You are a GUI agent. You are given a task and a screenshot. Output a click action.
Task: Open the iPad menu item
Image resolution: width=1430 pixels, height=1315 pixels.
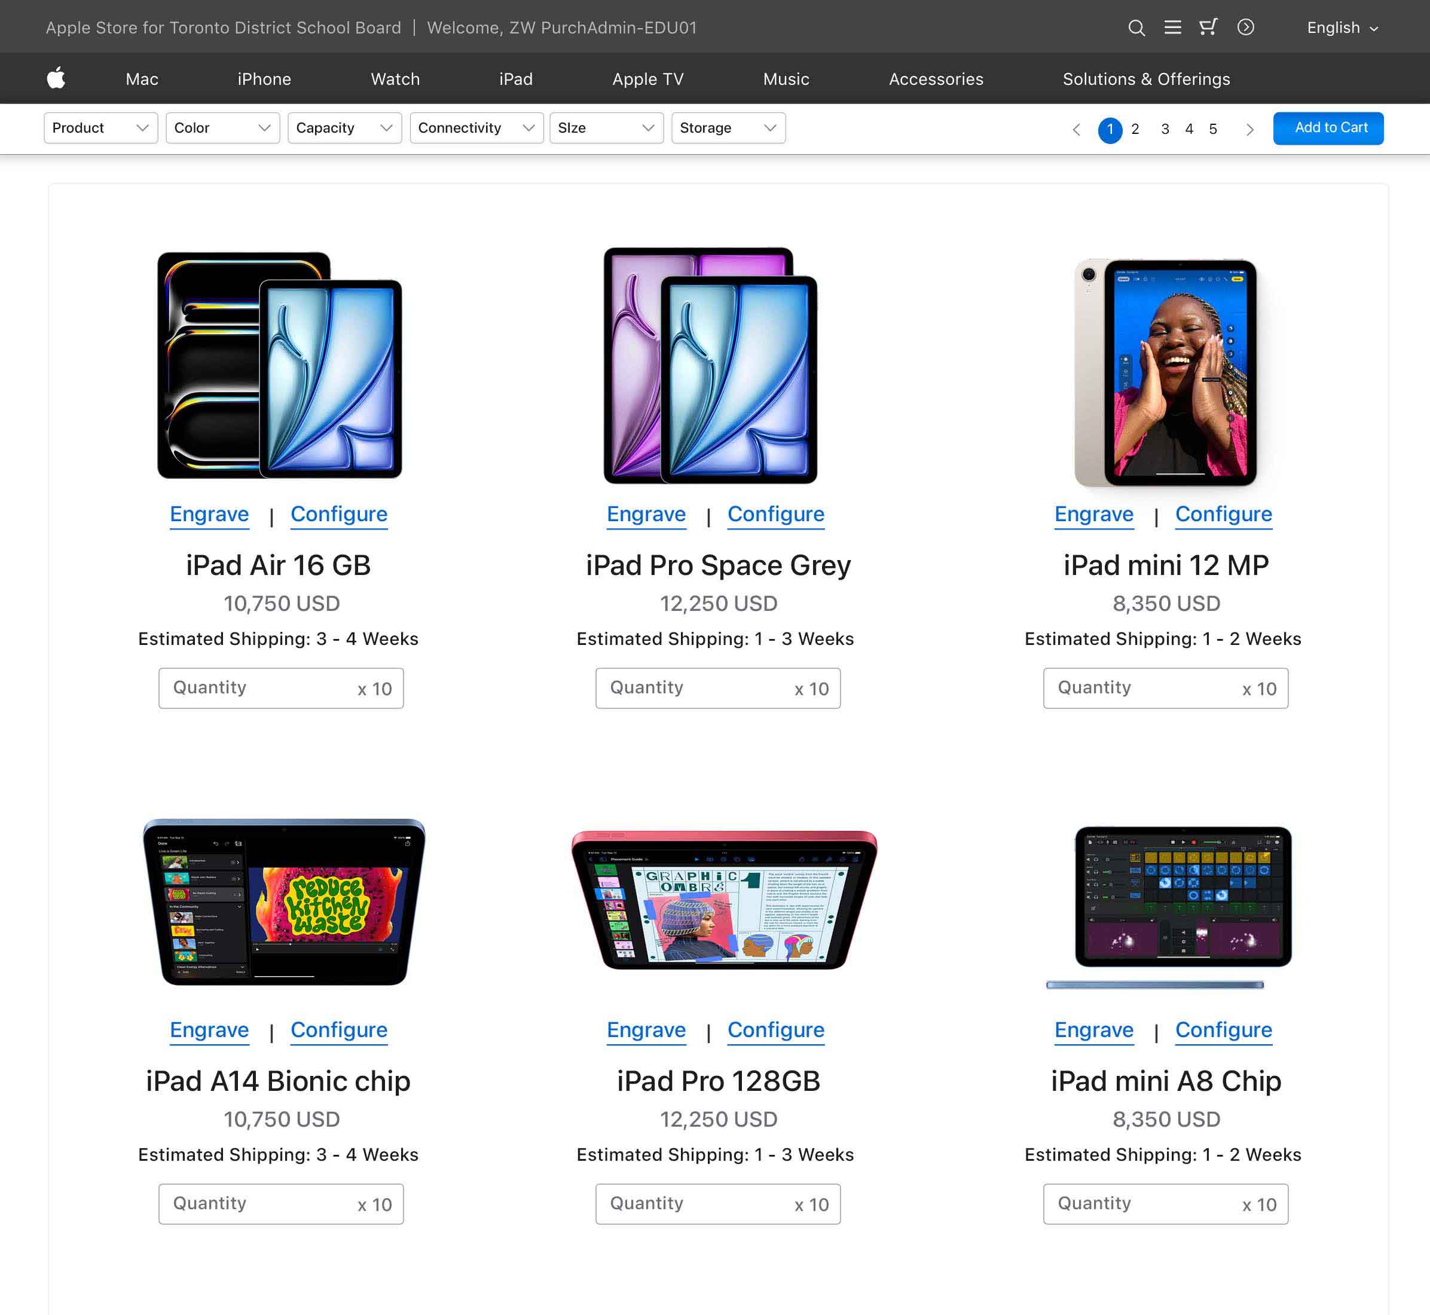(515, 79)
